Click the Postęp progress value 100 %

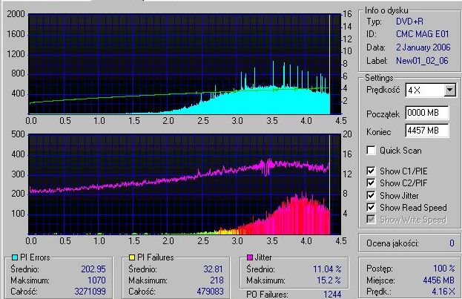[x=443, y=269]
